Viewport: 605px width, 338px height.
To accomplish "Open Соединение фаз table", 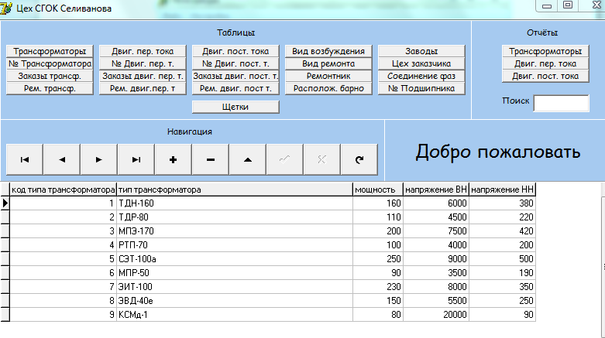I will pos(421,76).
